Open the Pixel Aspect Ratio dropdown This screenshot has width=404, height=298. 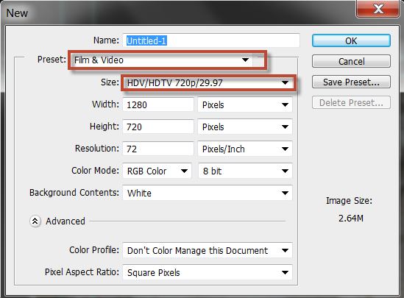tap(208, 272)
